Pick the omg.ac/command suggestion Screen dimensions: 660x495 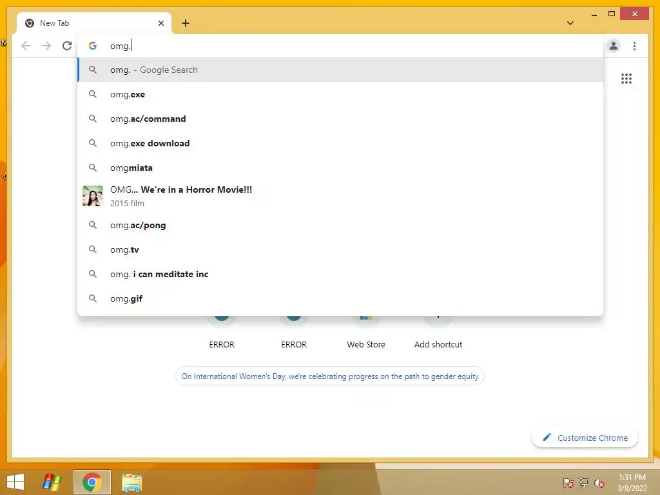tap(340, 119)
